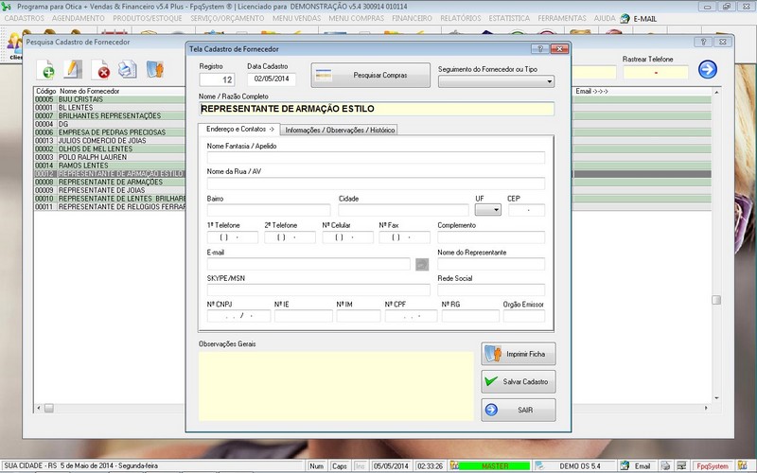
Task: Click the exit door icon in supplier search
Action: pyautogui.click(x=154, y=69)
